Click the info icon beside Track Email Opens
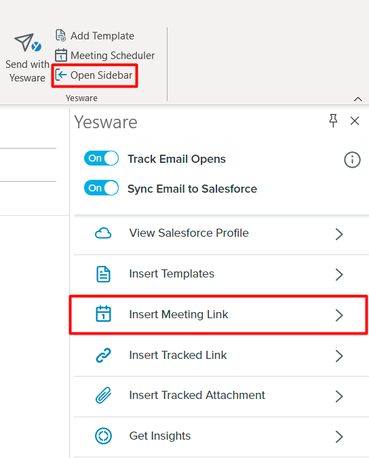 352,159
